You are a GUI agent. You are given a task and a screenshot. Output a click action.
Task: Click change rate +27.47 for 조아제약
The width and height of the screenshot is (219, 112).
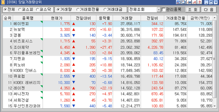106,47
